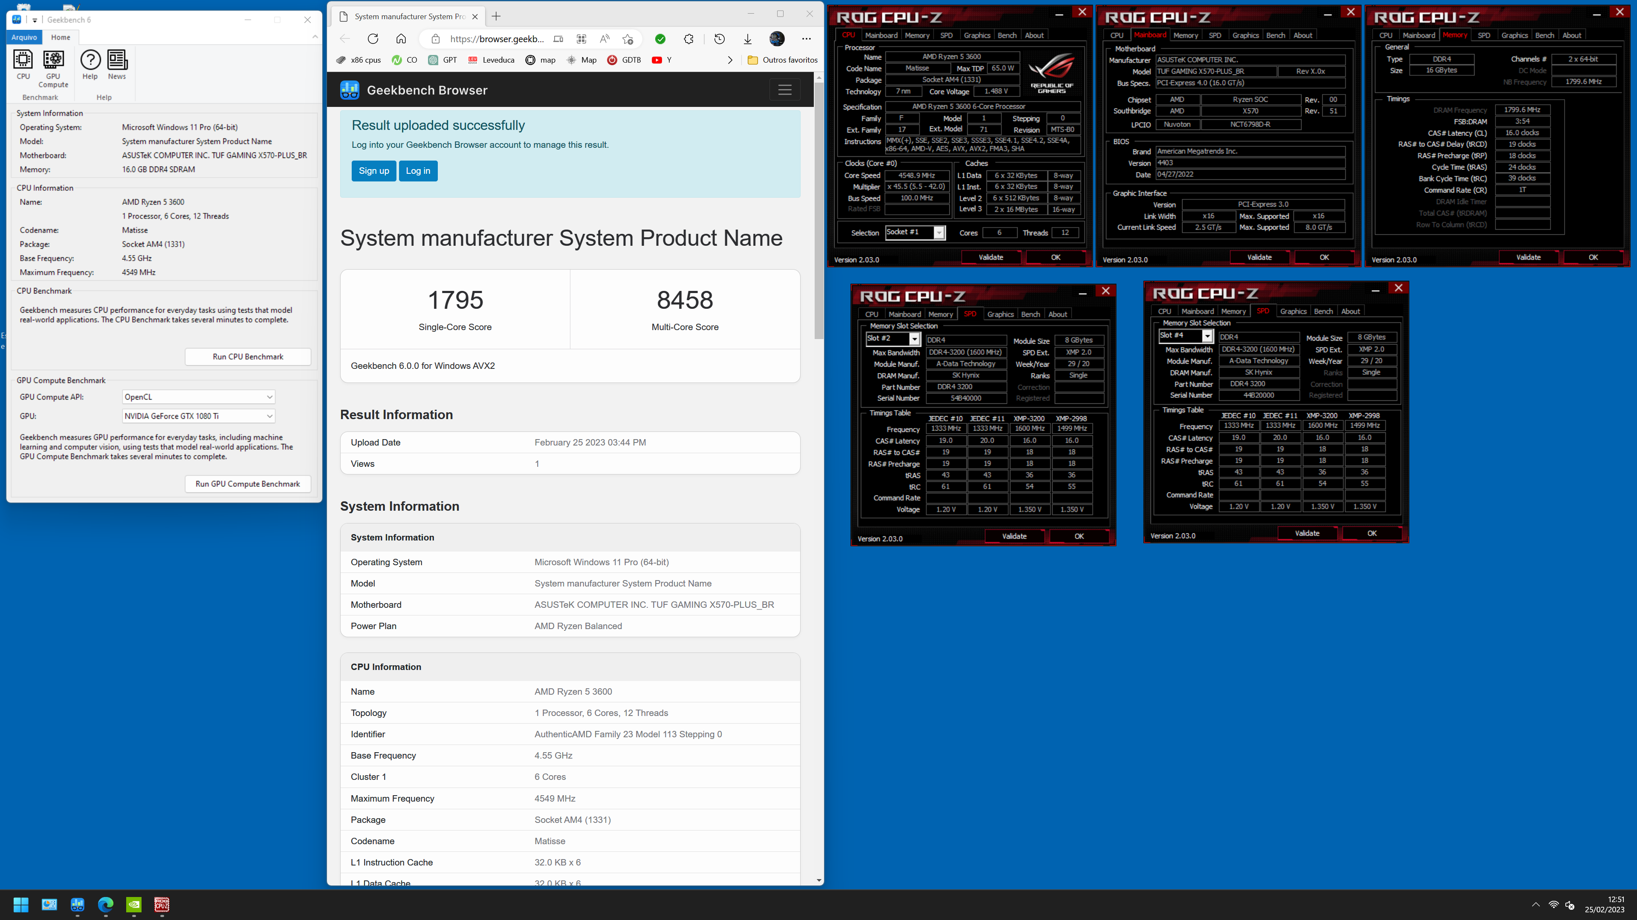Refresh the browser page
The image size is (1637, 920).
coord(373,39)
